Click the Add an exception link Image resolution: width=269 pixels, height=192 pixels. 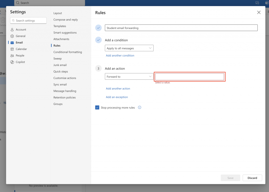pos(117,97)
